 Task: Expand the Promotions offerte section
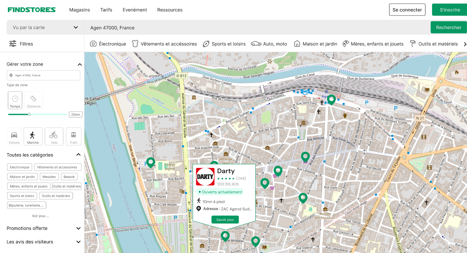click(x=78, y=229)
